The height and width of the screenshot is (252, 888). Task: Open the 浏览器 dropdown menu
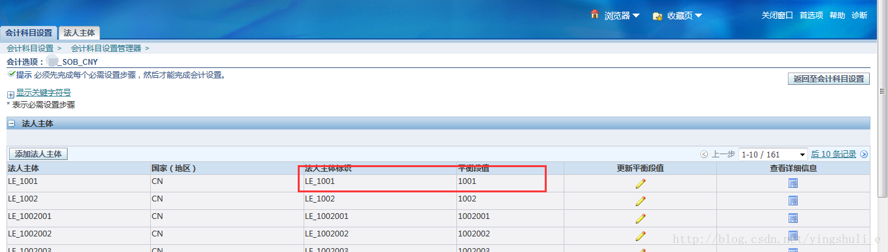pos(622,16)
